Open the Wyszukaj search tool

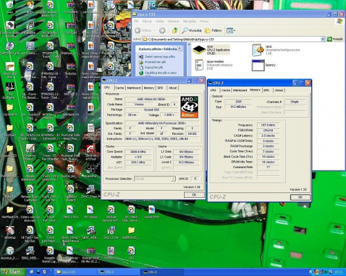point(192,30)
